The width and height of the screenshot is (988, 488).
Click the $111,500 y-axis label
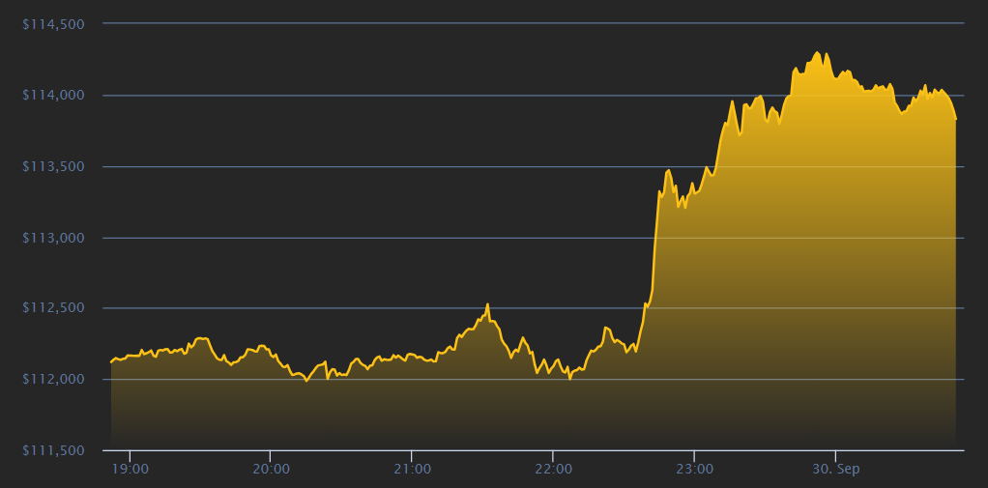tap(54, 450)
